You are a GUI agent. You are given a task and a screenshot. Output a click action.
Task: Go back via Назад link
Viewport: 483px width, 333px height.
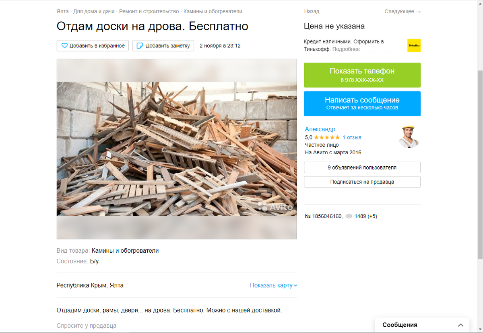point(312,12)
